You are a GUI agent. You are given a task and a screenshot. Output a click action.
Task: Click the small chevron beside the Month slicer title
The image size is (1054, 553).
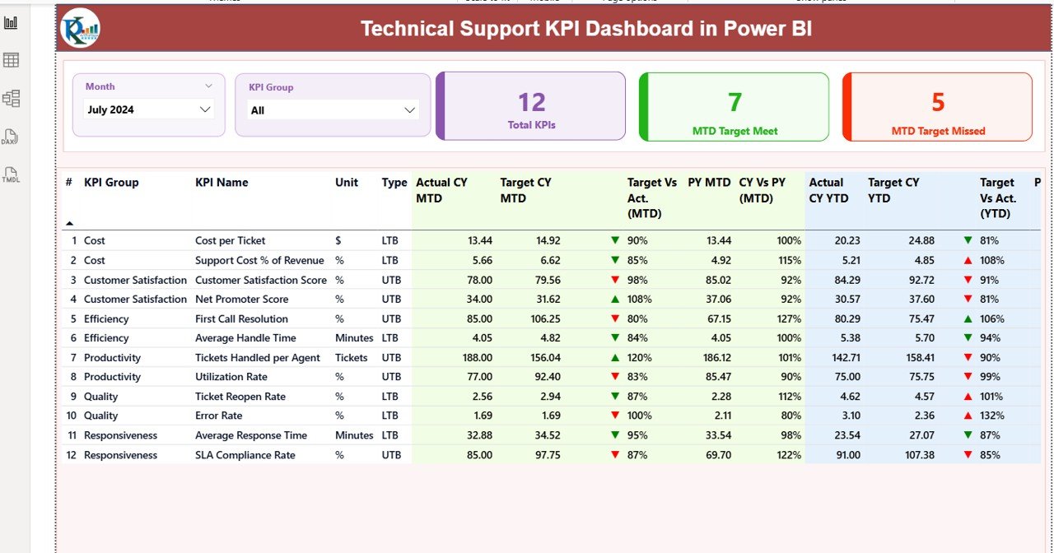point(208,86)
